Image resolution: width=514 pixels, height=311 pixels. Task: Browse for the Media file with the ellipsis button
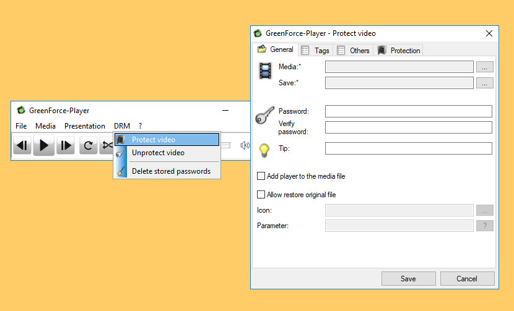[484, 67]
